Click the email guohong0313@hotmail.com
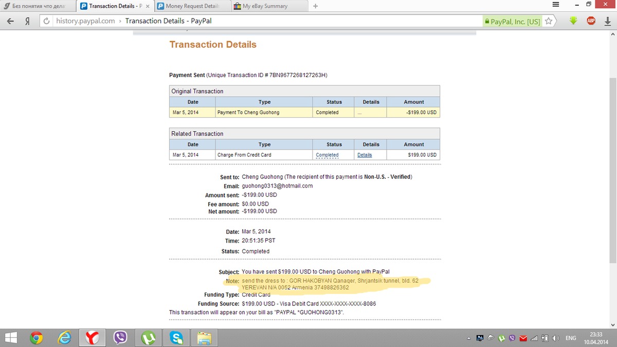The width and height of the screenshot is (617, 347). pyautogui.click(x=277, y=186)
